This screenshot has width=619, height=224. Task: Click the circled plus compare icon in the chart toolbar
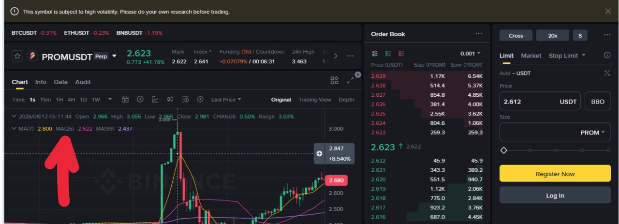140,99
